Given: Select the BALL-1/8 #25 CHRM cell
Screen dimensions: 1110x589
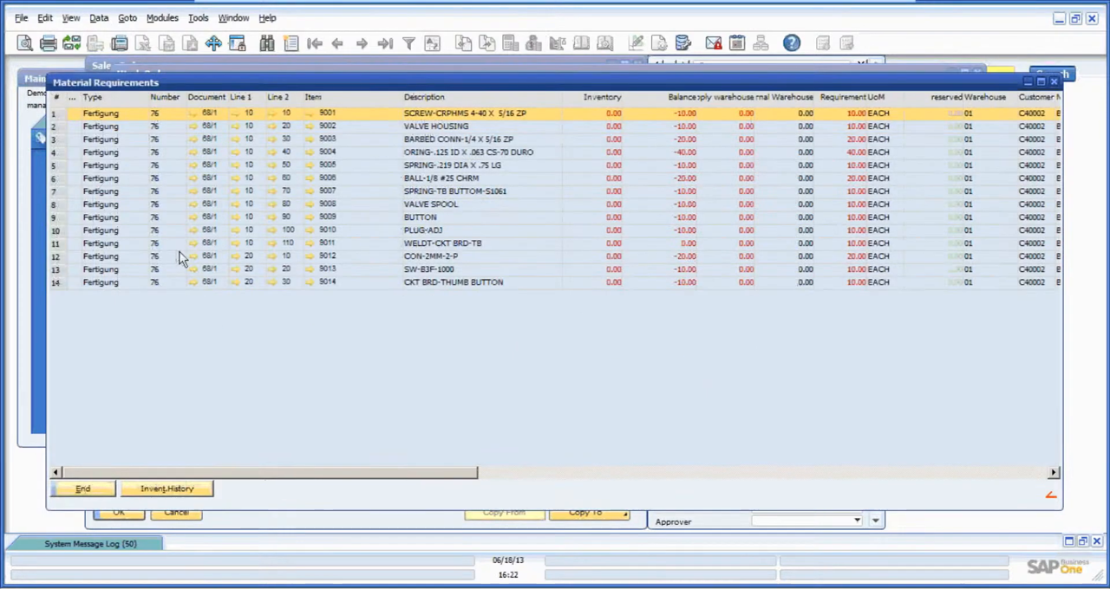Looking at the screenshot, I should (441, 178).
